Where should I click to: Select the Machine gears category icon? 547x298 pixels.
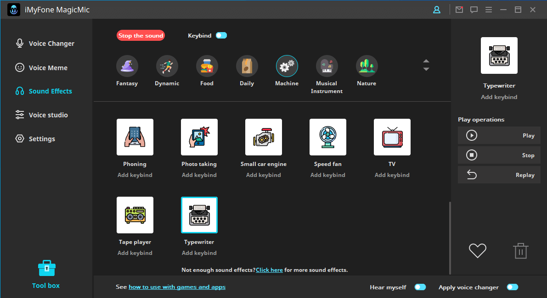[x=287, y=66]
